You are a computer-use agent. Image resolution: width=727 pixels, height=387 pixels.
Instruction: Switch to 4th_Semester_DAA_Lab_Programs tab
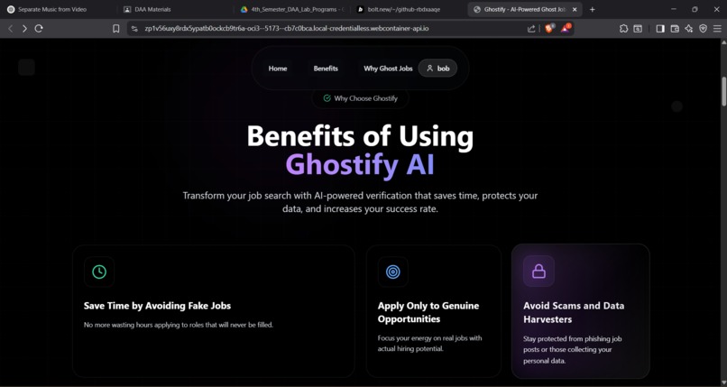pyautogui.click(x=292, y=9)
